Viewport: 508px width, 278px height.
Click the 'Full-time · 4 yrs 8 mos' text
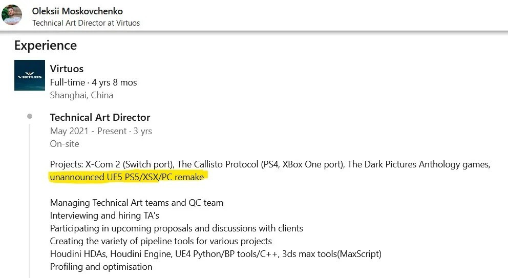[x=93, y=82]
